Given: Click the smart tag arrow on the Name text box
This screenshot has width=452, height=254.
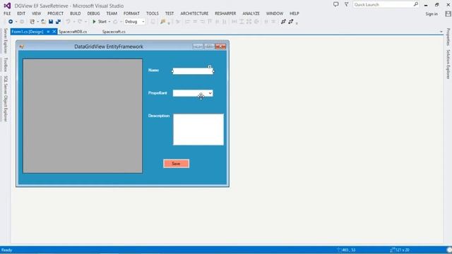Looking at the screenshot, I should [x=210, y=67].
